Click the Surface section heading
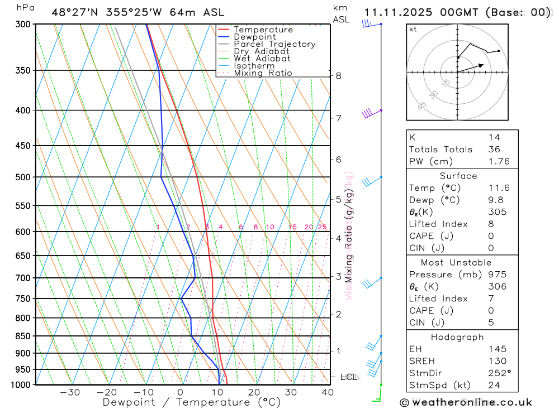This screenshot has width=559, height=409. (x=458, y=176)
